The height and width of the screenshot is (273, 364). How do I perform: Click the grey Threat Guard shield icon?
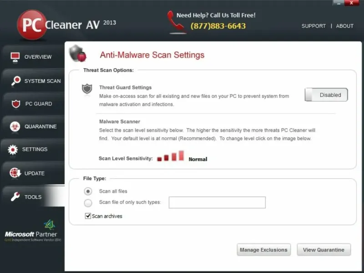coord(87,89)
